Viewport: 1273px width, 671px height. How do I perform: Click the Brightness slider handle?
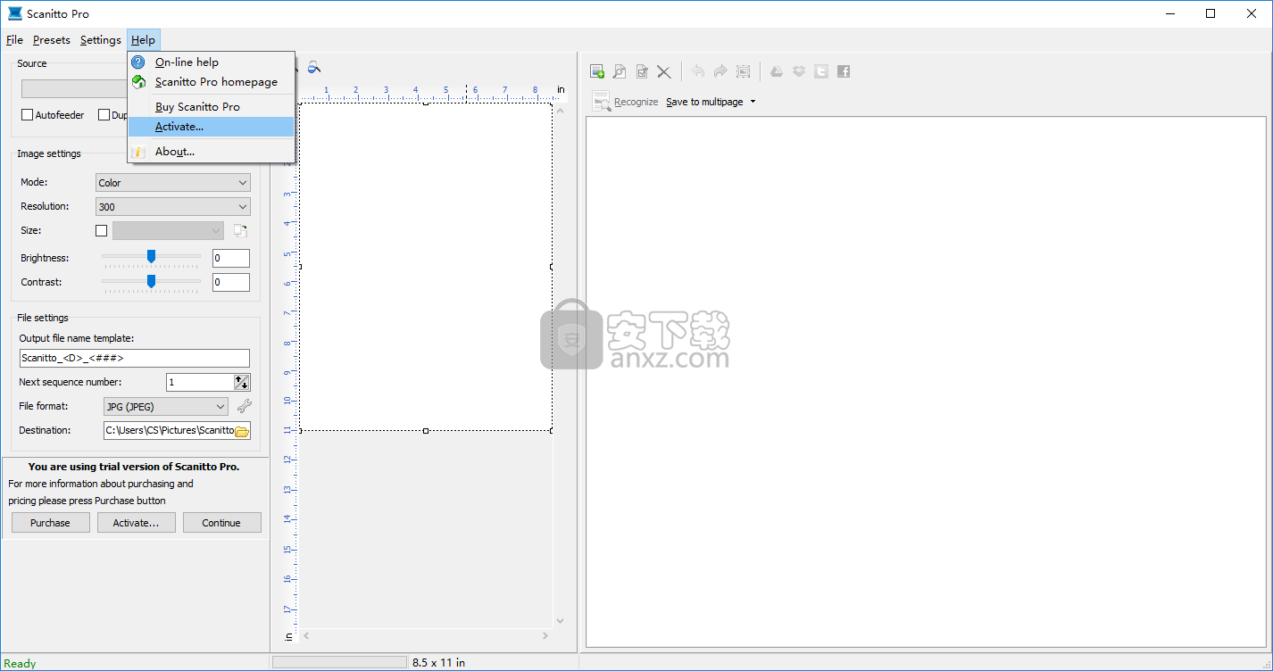151,256
